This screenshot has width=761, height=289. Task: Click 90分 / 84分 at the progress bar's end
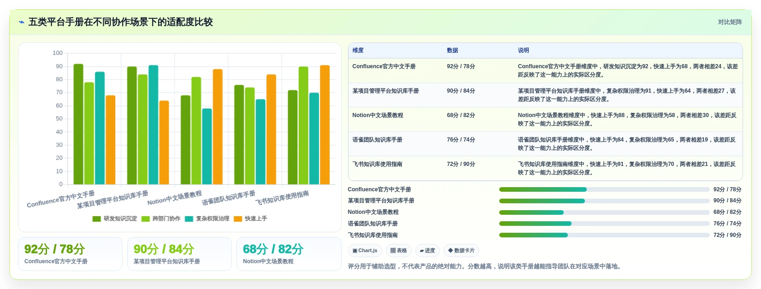click(x=727, y=201)
